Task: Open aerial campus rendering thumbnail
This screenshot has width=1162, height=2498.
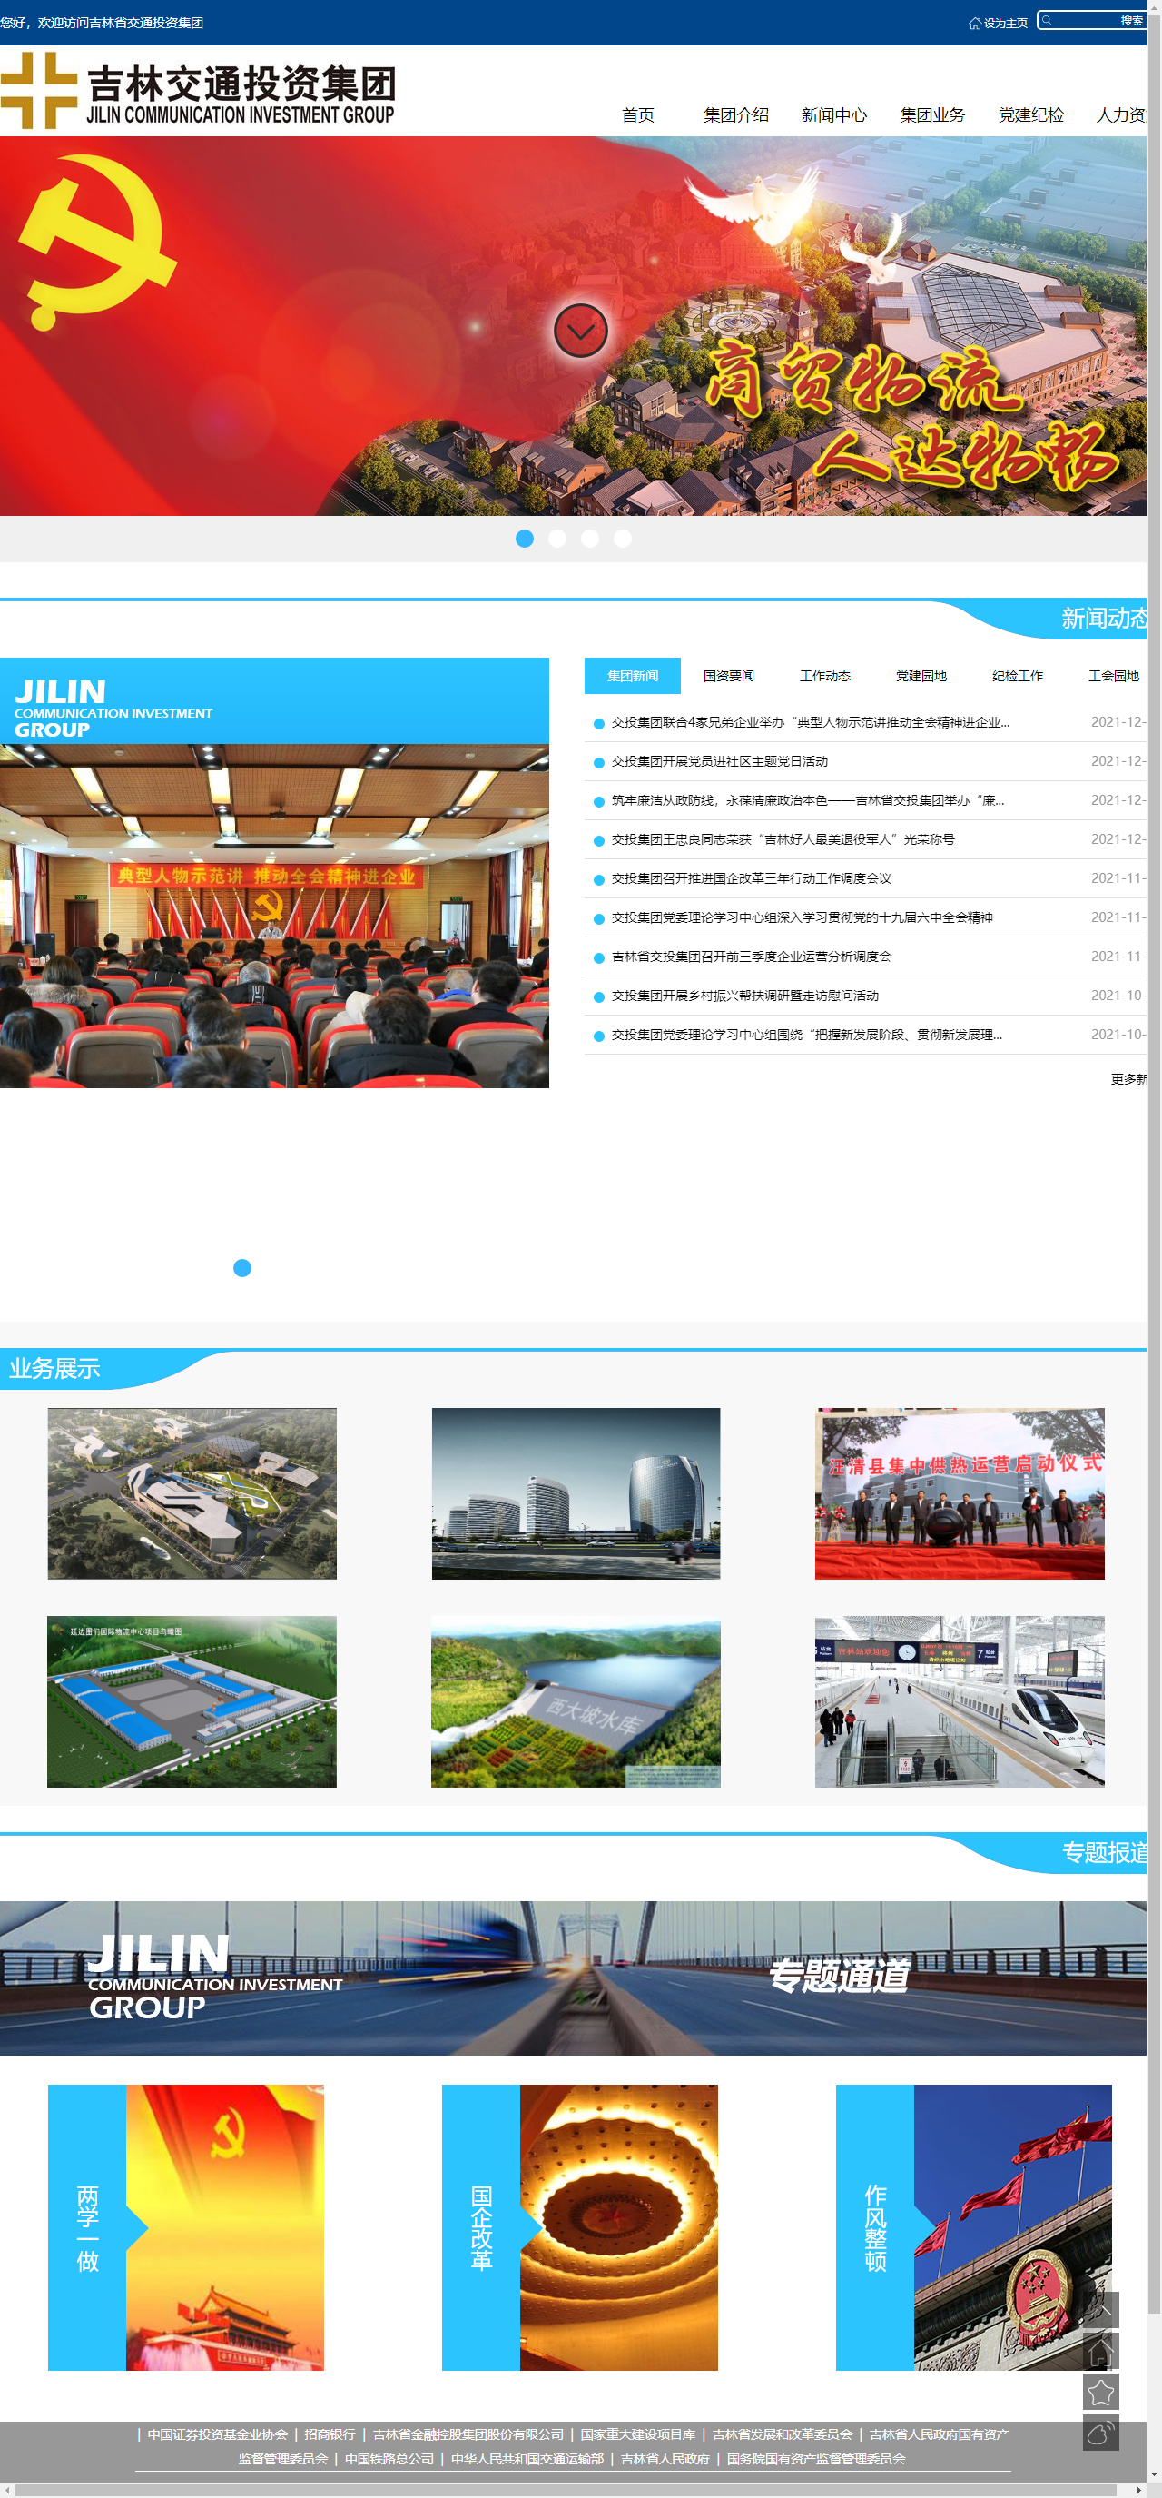Action: point(192,1493)
